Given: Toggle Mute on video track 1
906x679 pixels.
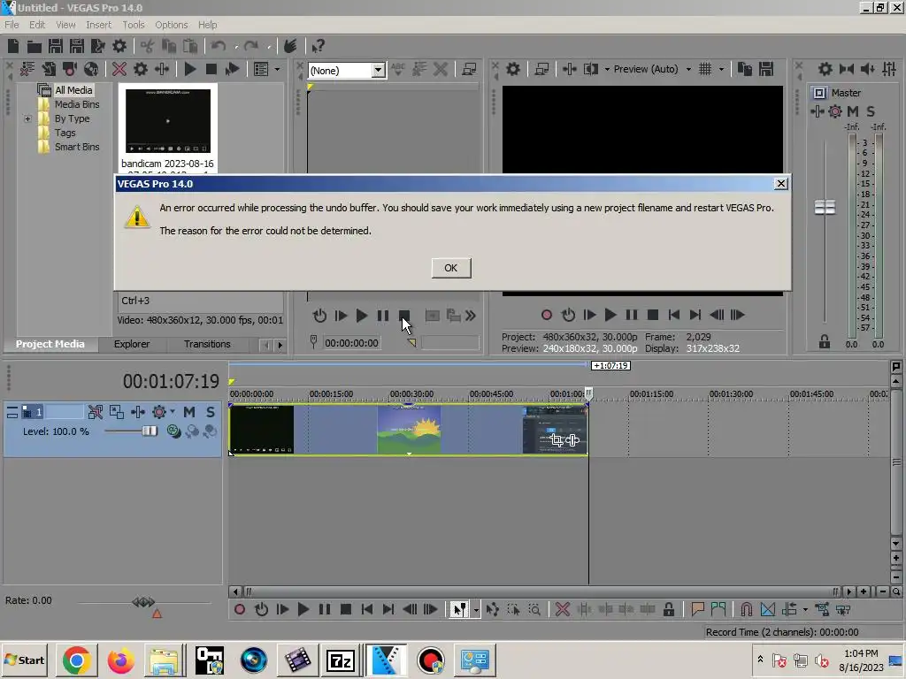Looking at the screenshot, I should click(189, 412).
